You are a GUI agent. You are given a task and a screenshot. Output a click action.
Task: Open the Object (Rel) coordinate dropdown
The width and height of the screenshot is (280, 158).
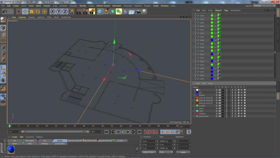tap(149, 152)
